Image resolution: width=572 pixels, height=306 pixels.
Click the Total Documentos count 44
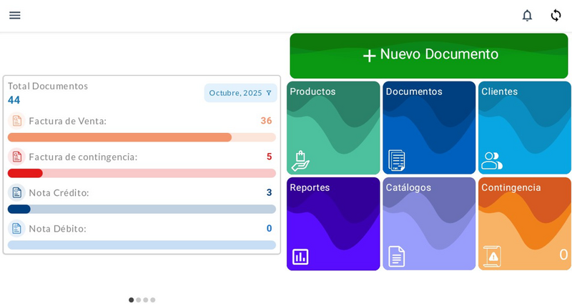[x=14, y=100]
